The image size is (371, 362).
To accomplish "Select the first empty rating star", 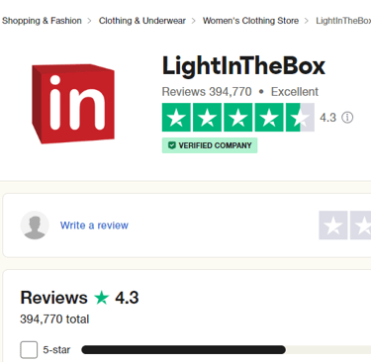I will click(333, 226).
